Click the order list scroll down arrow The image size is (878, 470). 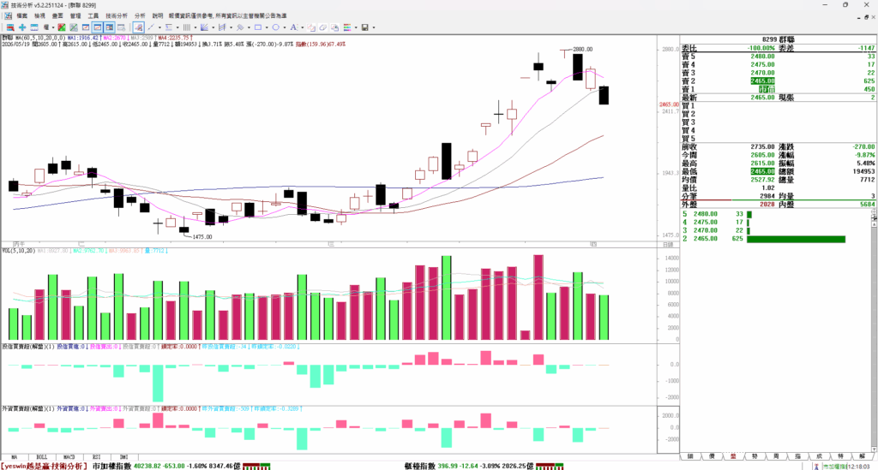tap(874, 449)
